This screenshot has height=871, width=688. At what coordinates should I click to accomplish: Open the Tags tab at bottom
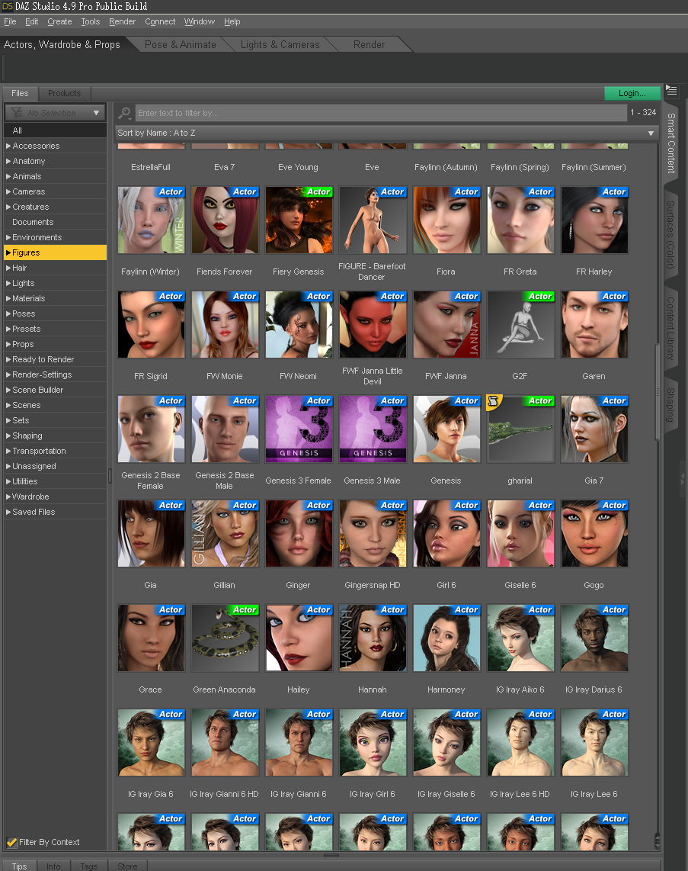[x=89, y=866]
